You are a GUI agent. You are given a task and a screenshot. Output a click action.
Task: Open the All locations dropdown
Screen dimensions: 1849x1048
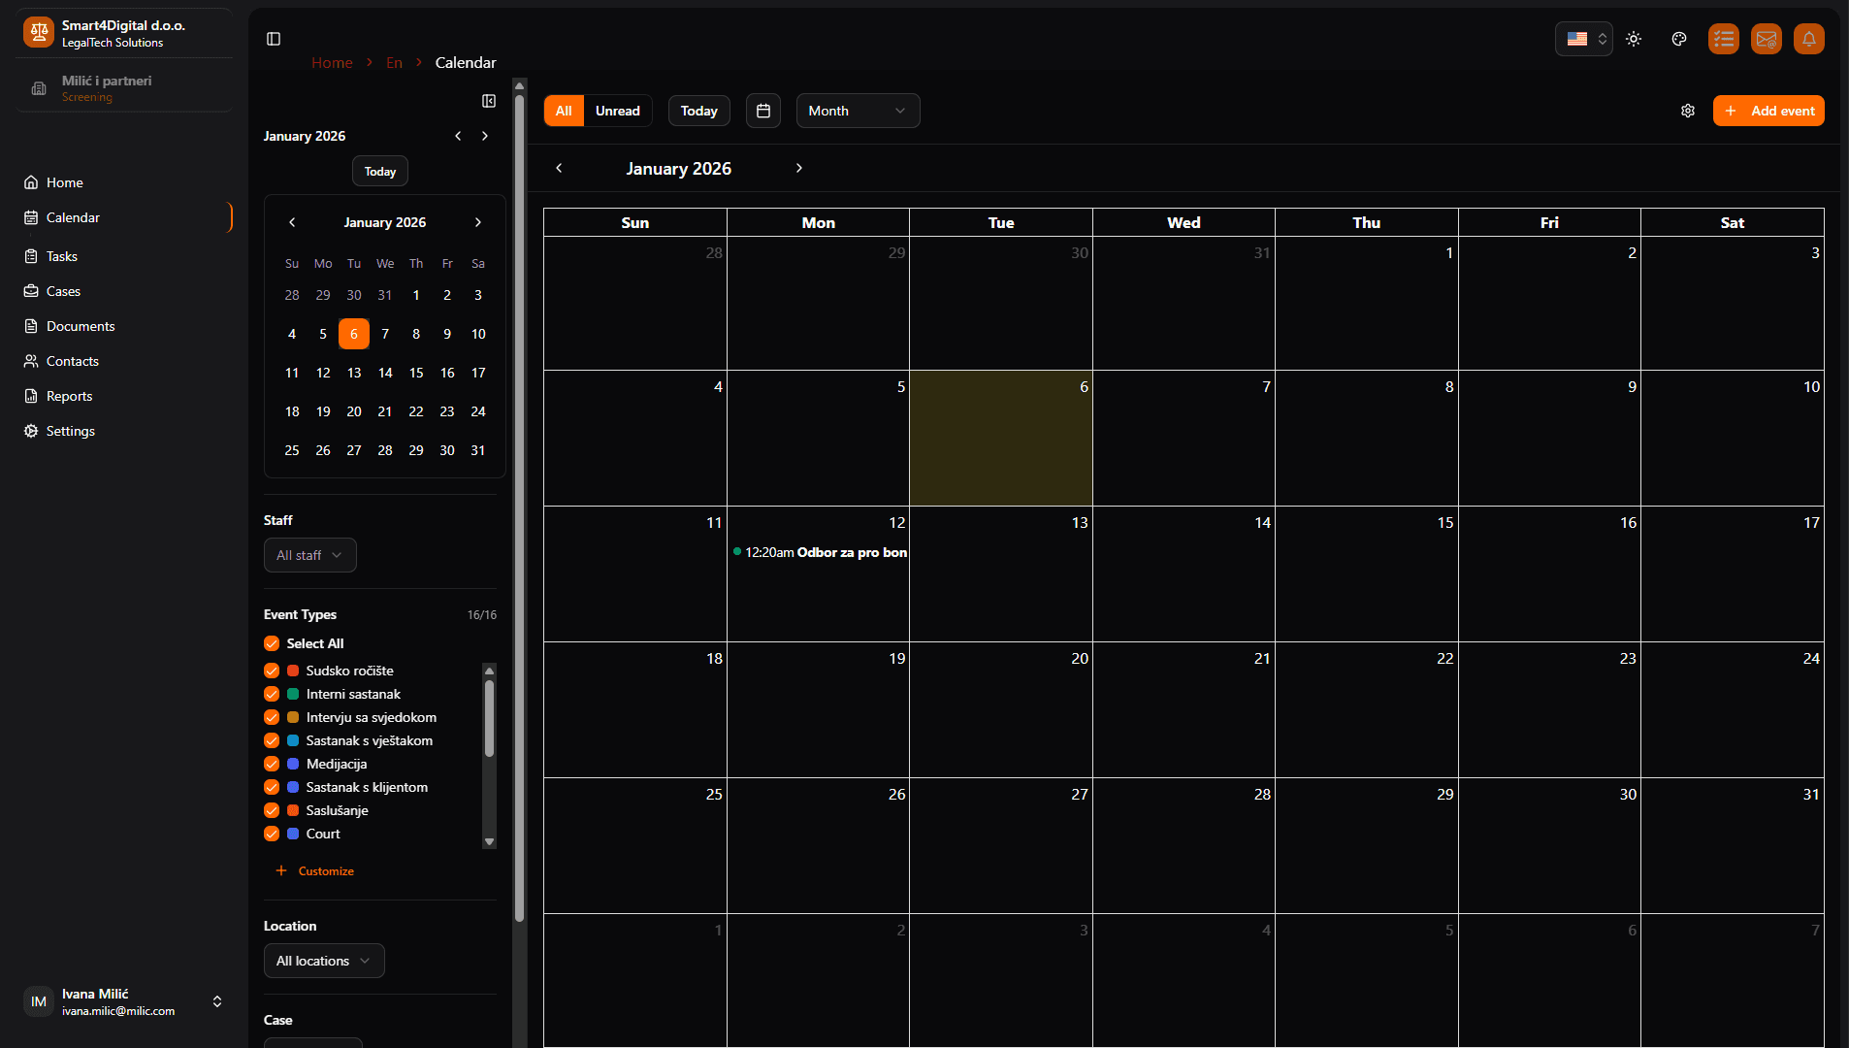tap(324, 961)
